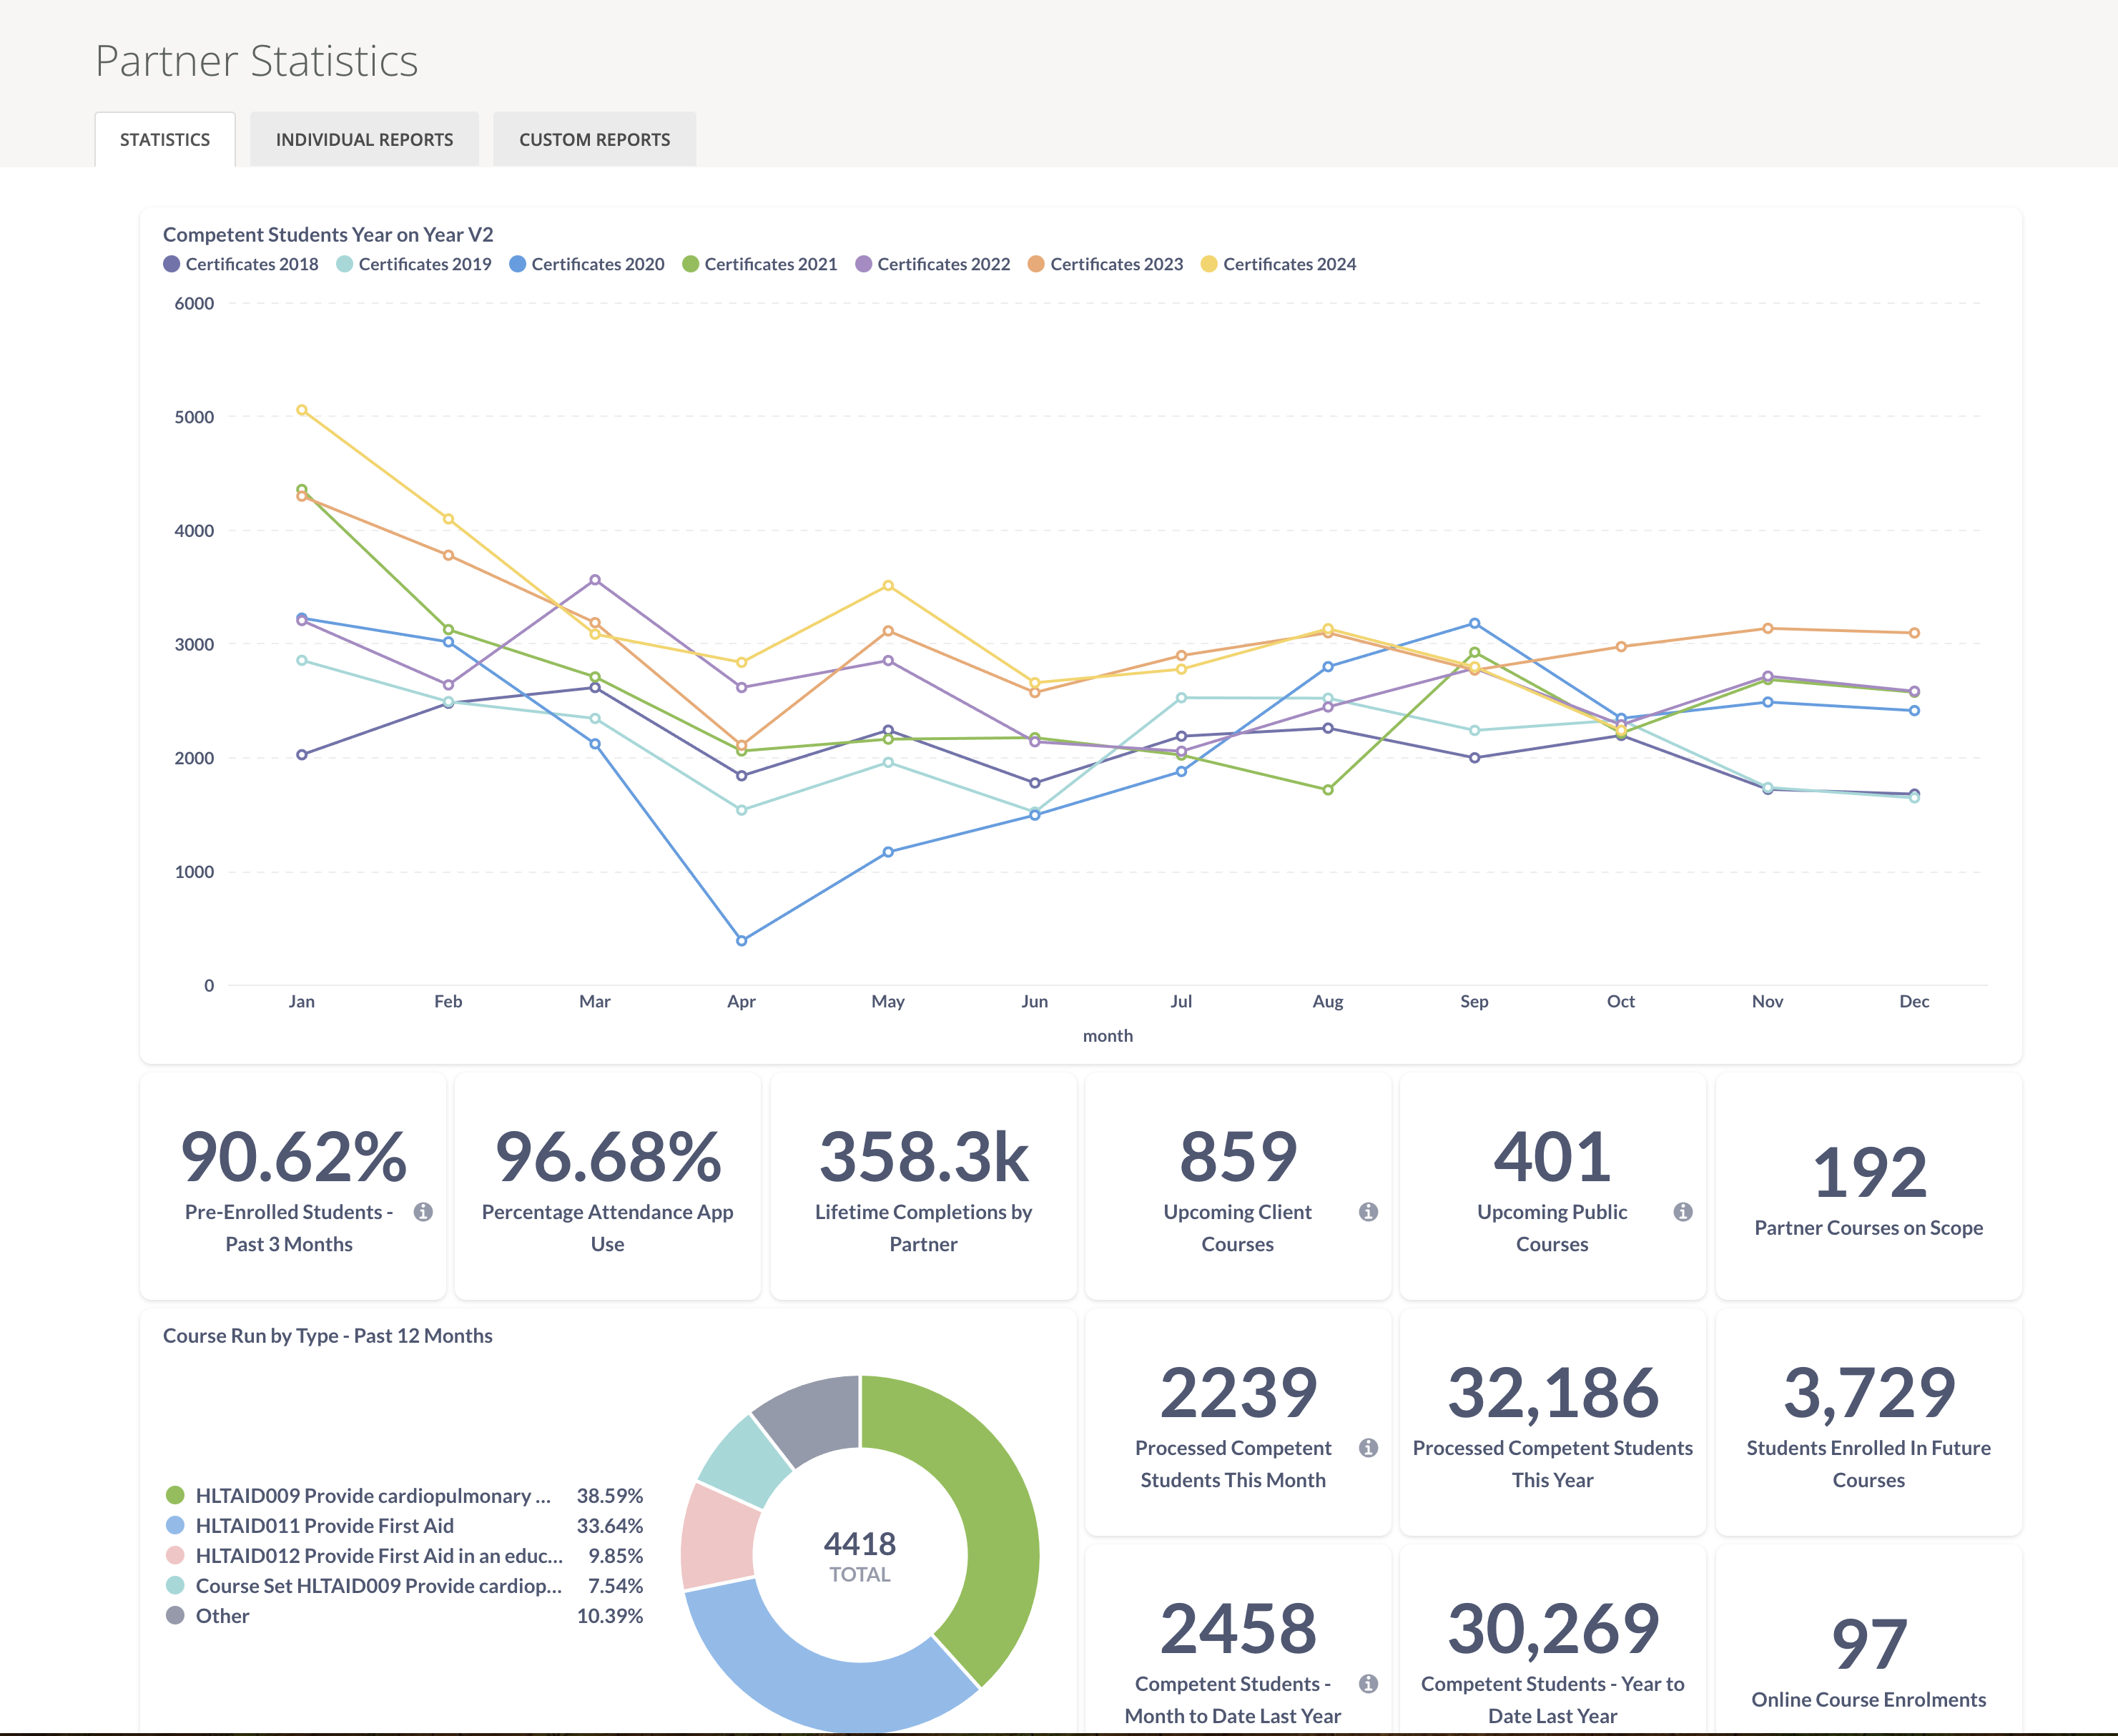The width and height of the screenshot is (2118, 1736).
Task: Click the 2020 September peak data point
Action: click(1474, 623)
